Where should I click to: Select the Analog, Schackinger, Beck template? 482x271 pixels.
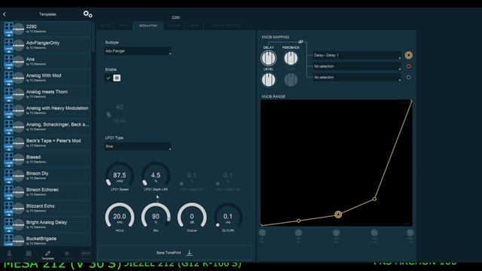[47, 126]
